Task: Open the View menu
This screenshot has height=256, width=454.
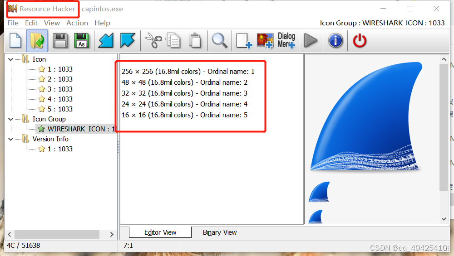Action: [52, 23]
